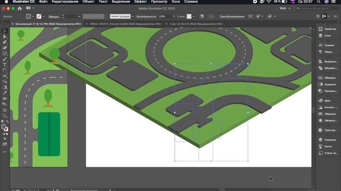Select the Paintbrush tool
Image resolution: width=341 pixels, height=191 pixels.
pos(5,59)
